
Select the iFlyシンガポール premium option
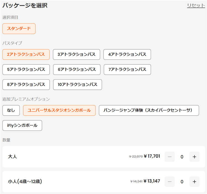tap(22, 126)
